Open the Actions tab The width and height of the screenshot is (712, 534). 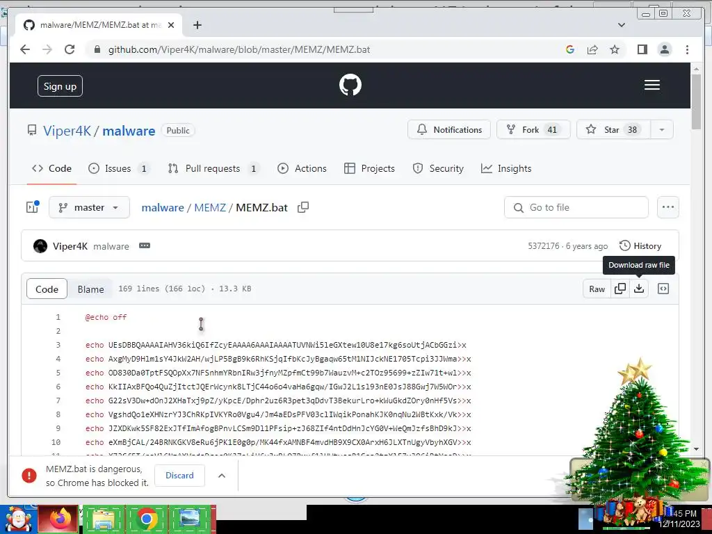(x=302, y=168)
